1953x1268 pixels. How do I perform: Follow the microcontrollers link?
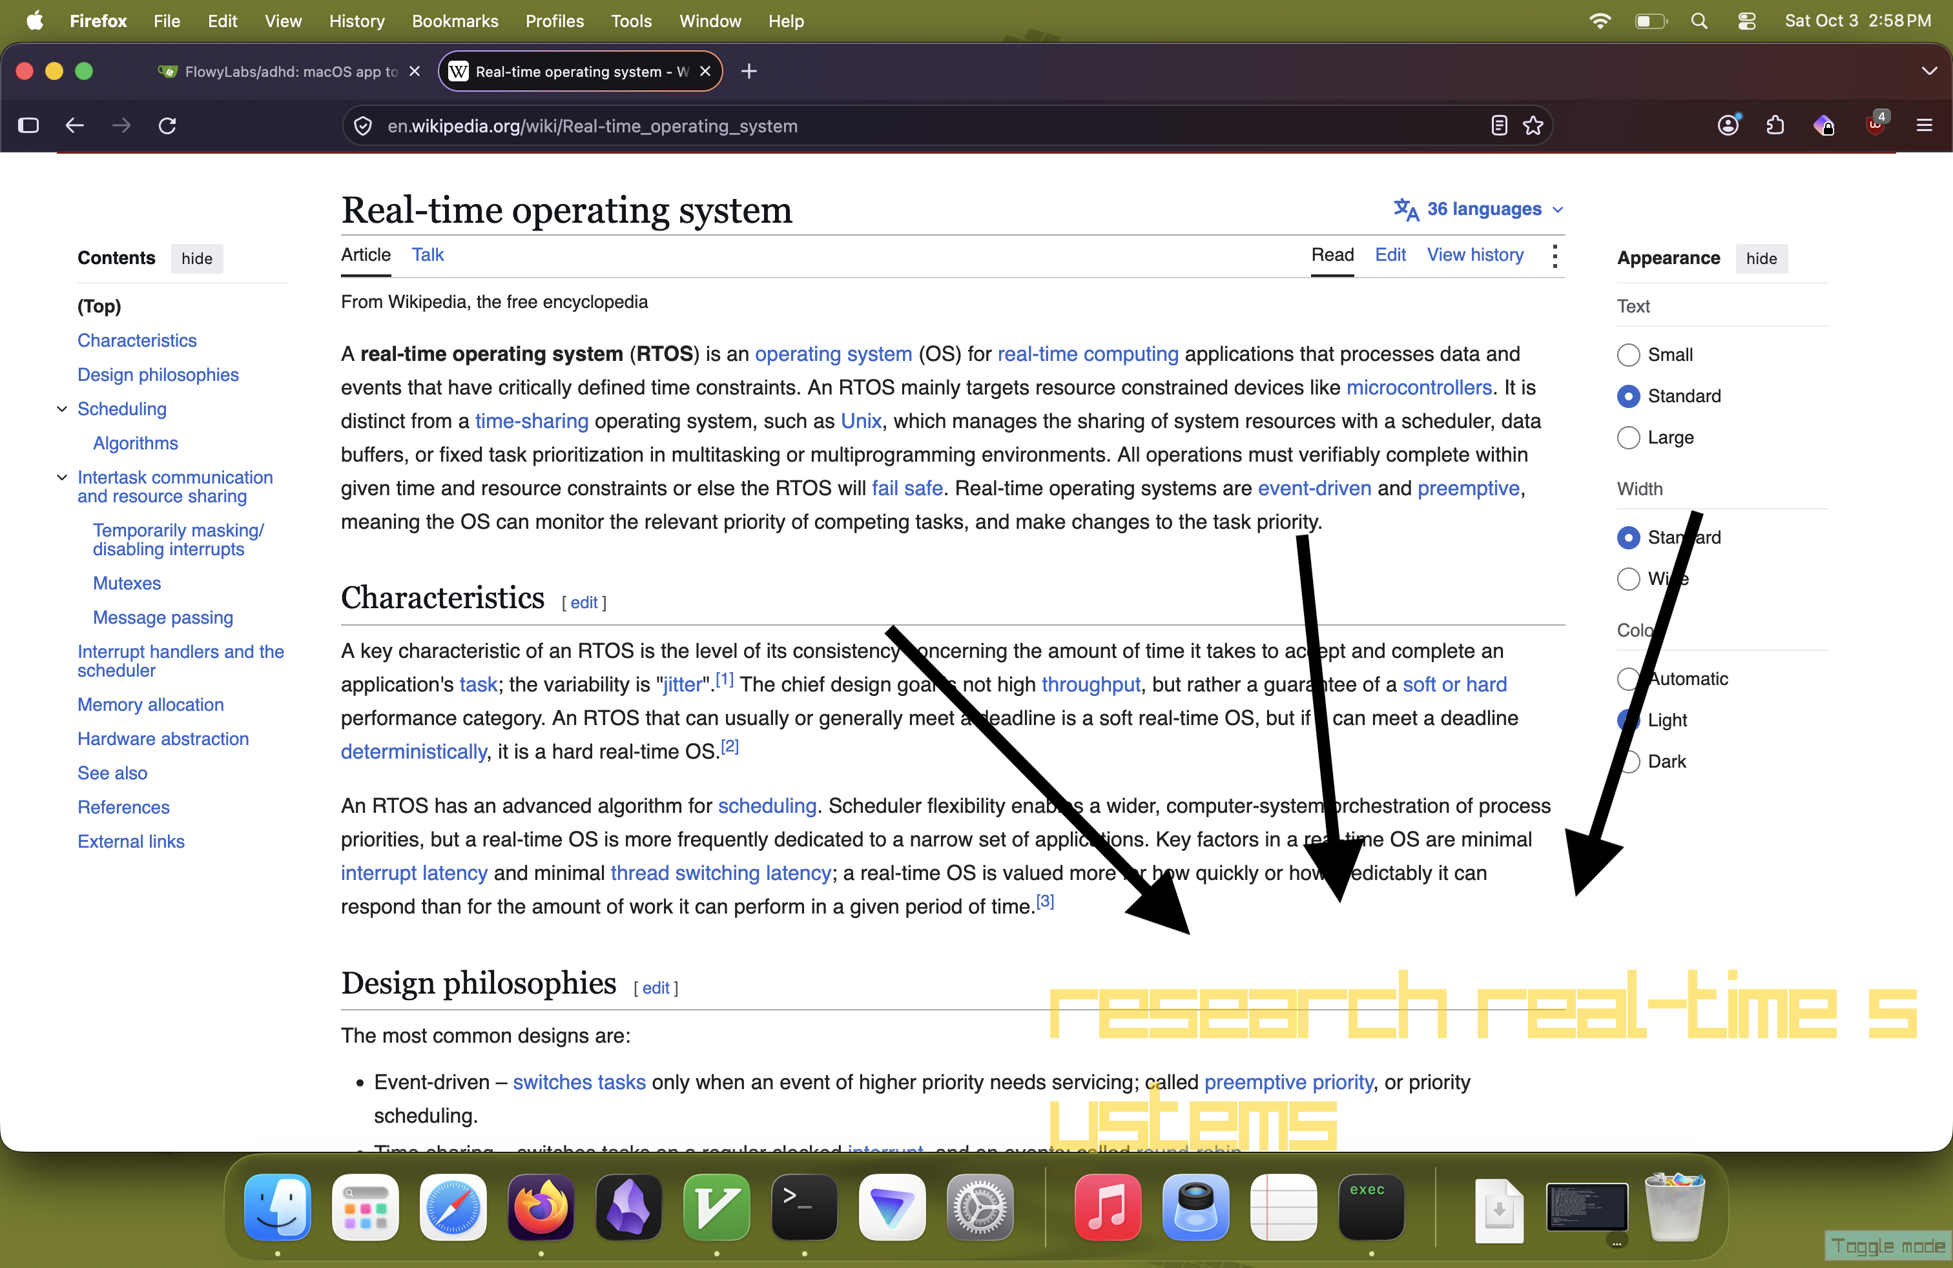(1419, 388)
